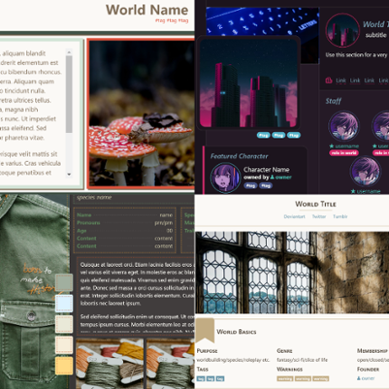Click the Featured Character purple avatar
This screenshot has width=389, height=389.
pos(225,178)
